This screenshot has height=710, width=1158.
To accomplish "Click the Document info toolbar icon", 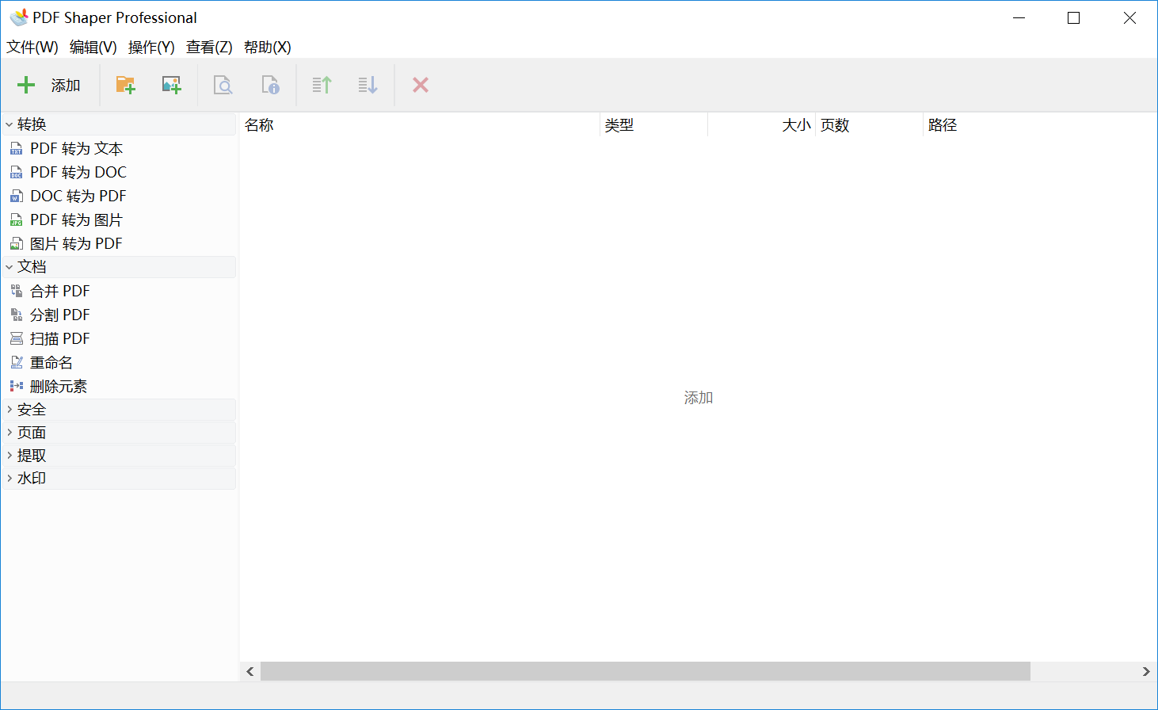I will [270, 85].
